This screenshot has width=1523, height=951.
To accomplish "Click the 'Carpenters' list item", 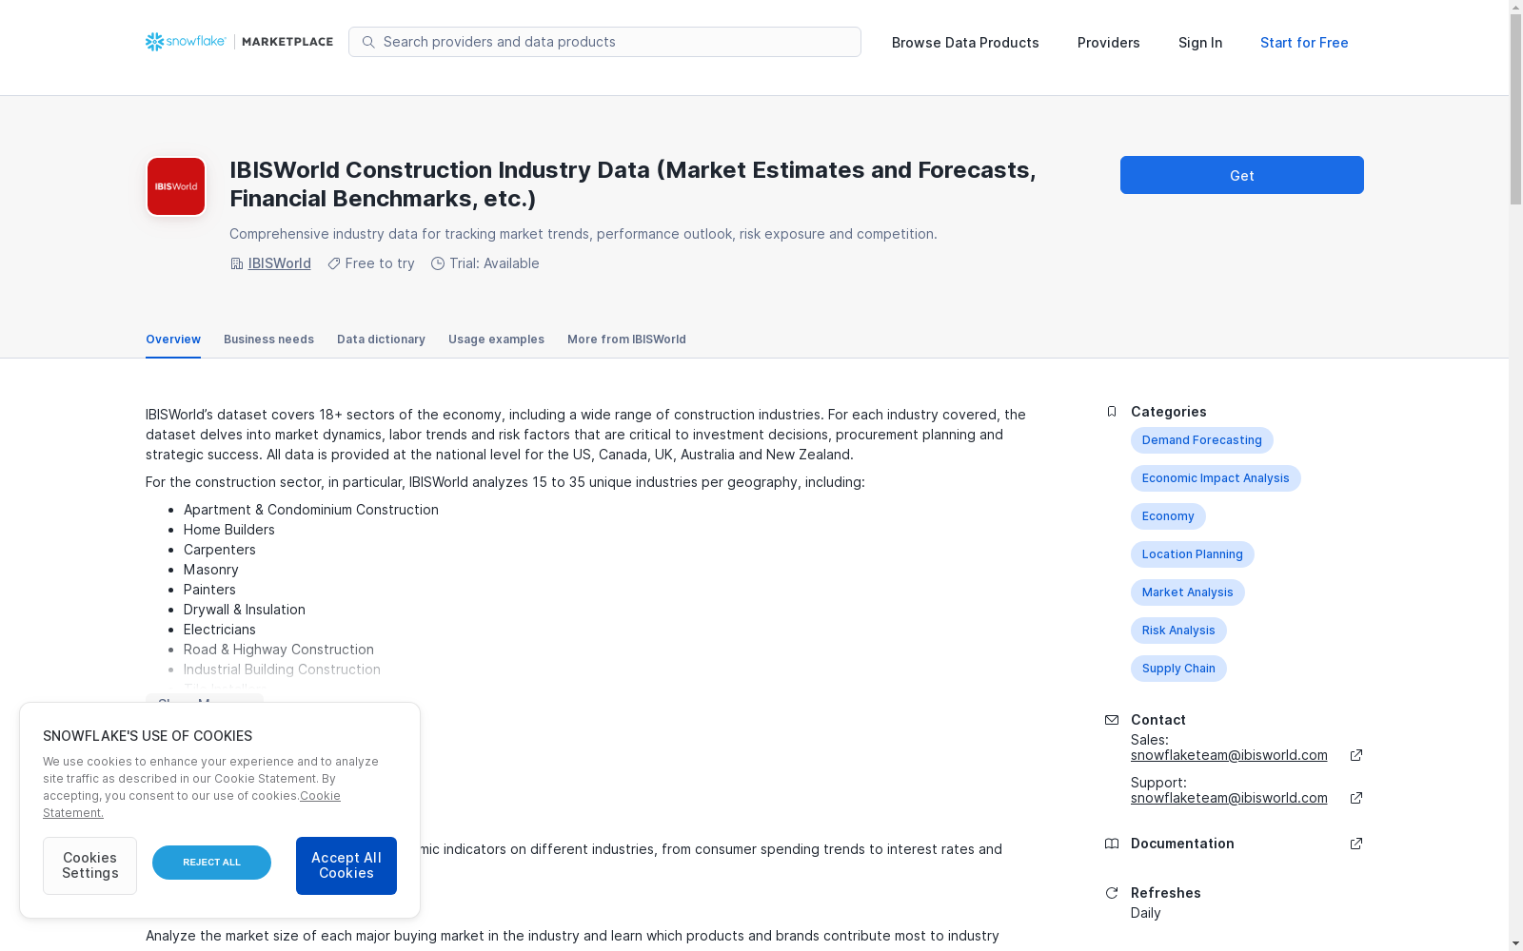I will tap(220, 550).
